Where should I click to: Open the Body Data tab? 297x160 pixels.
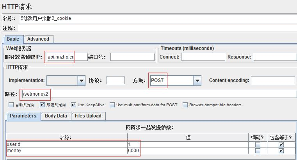pyautogui.click(x=56, y=116)
